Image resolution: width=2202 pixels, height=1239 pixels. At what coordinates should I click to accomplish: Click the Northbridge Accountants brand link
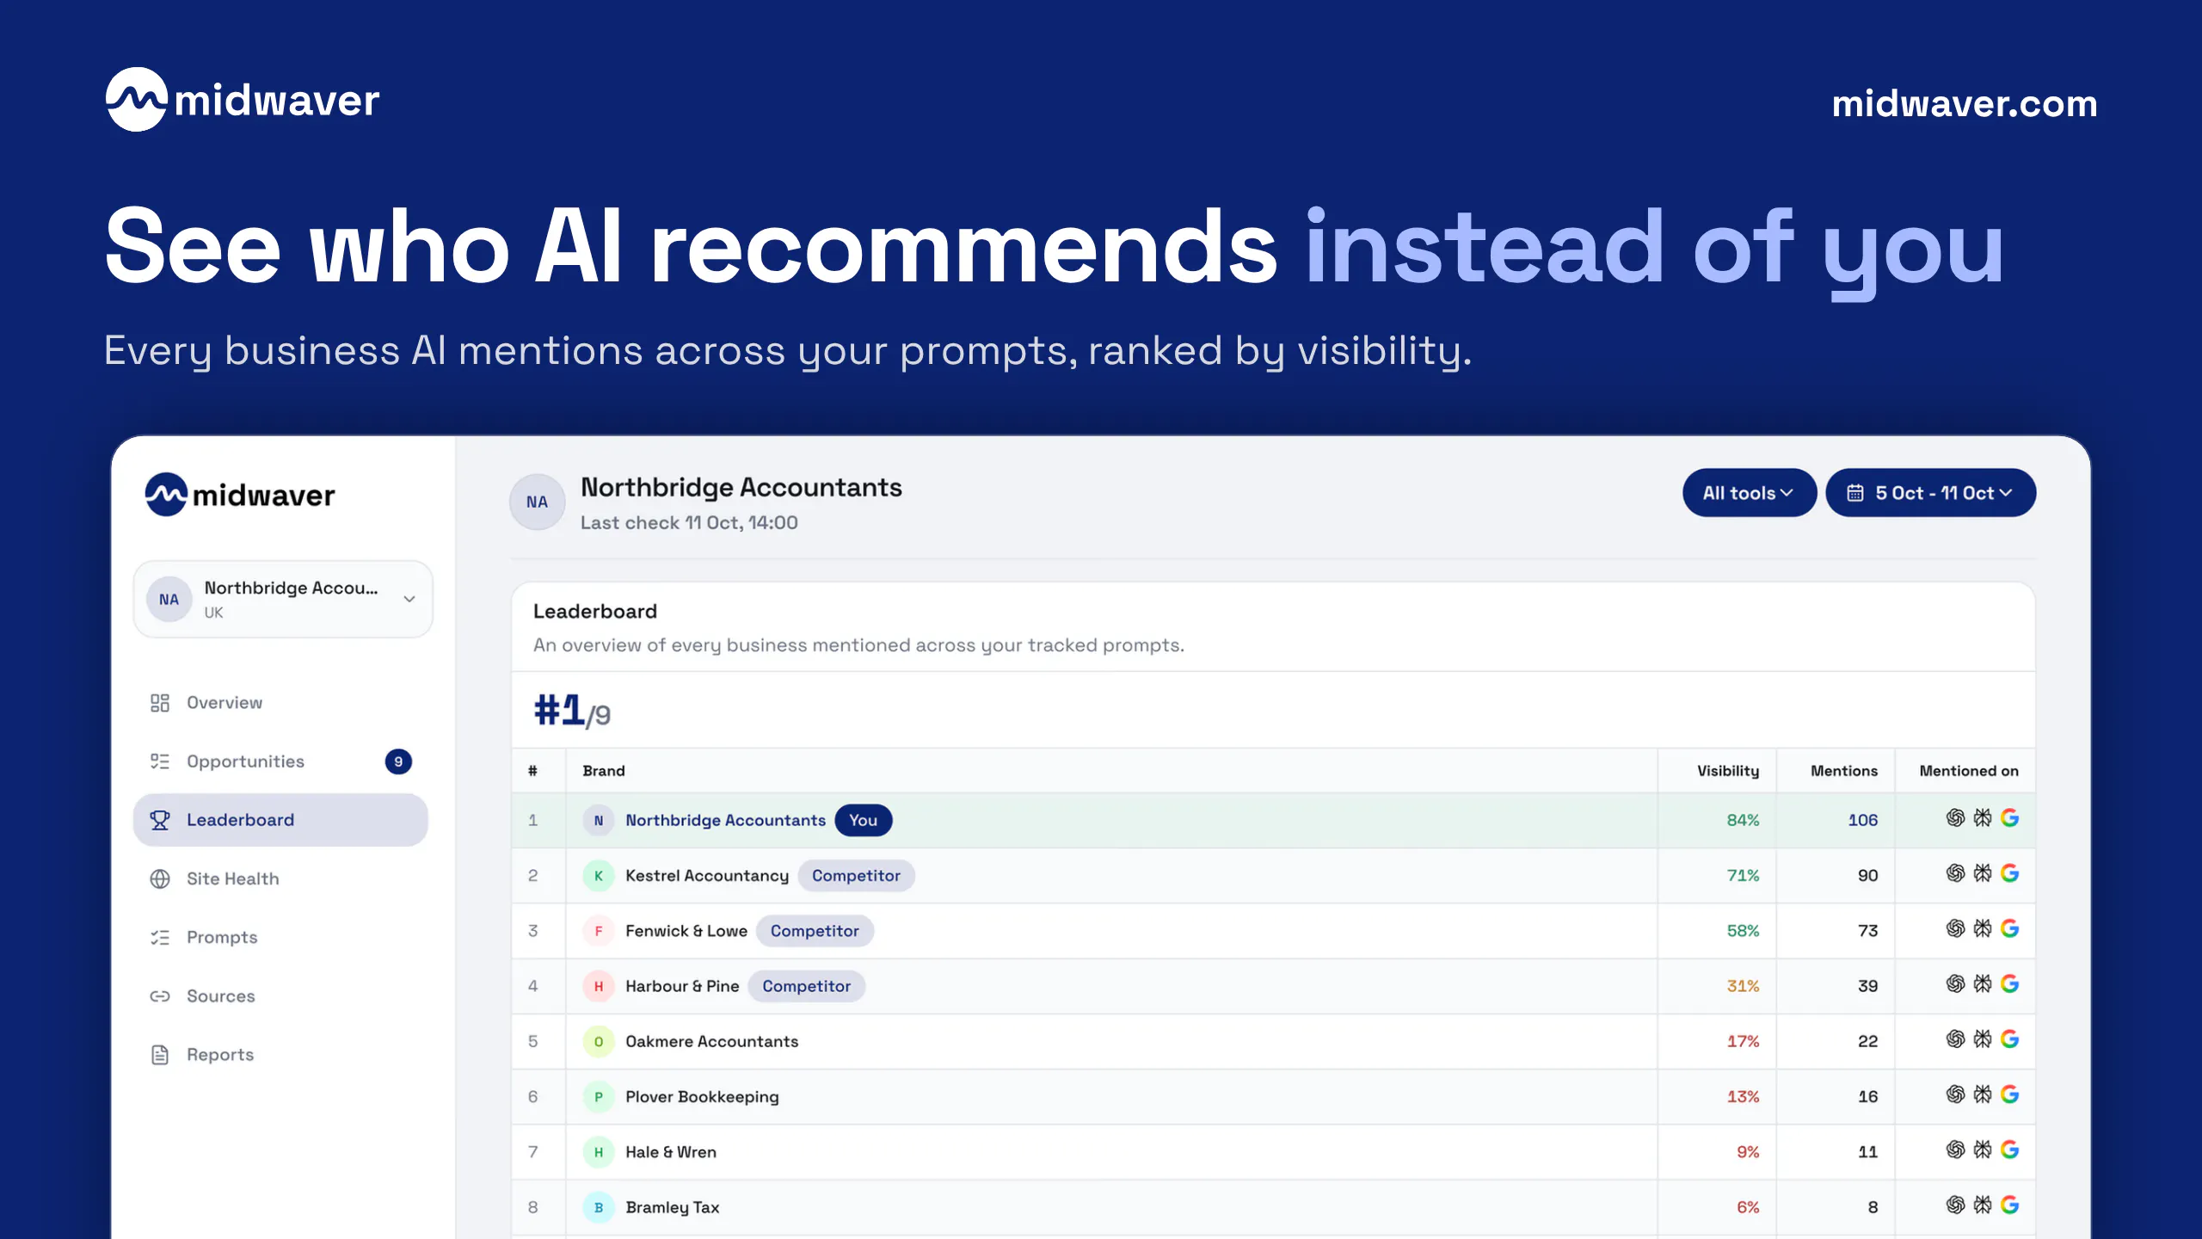(725, 820)
